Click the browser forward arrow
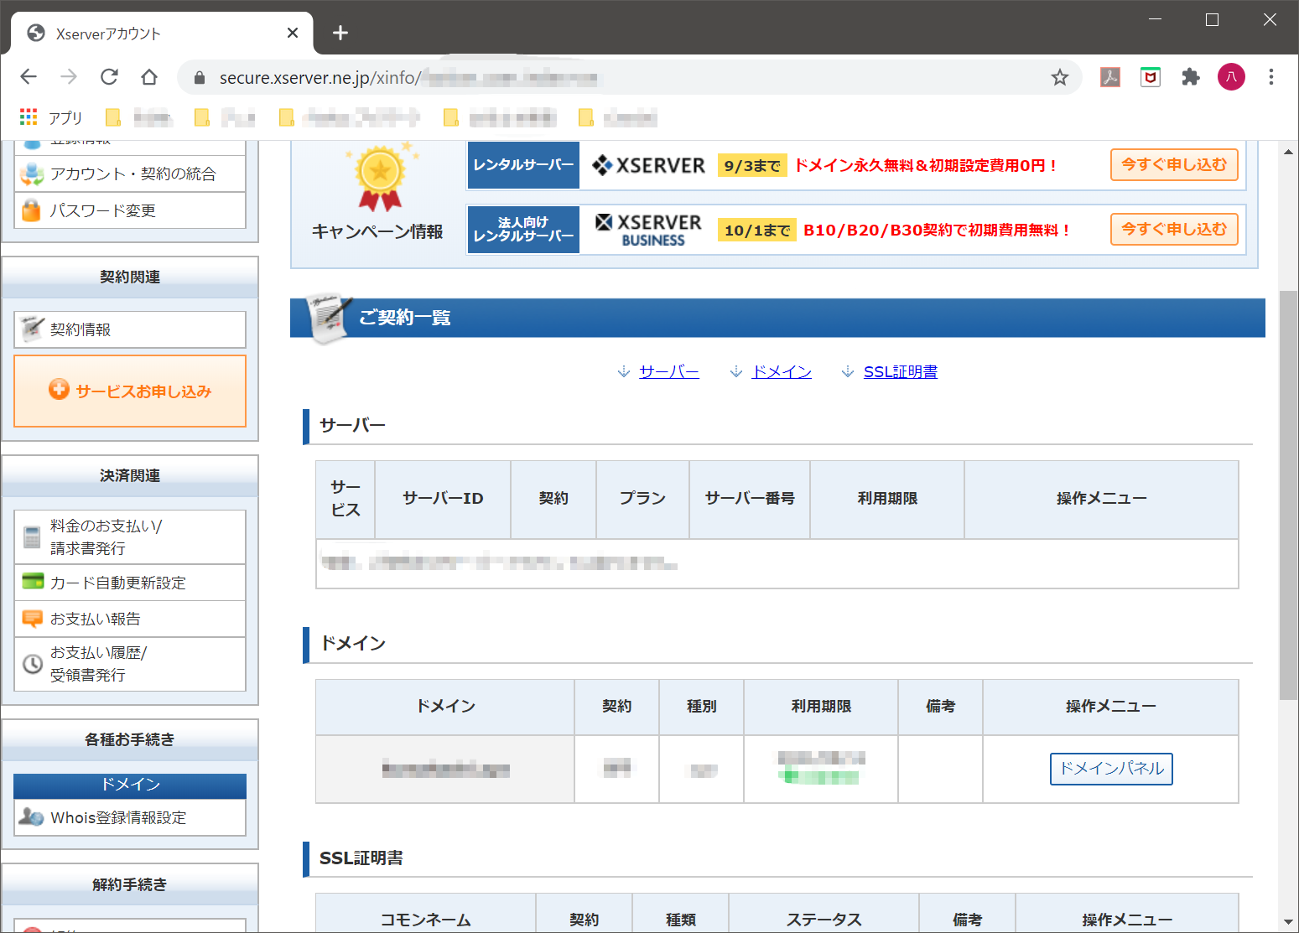 coord(69,77)
